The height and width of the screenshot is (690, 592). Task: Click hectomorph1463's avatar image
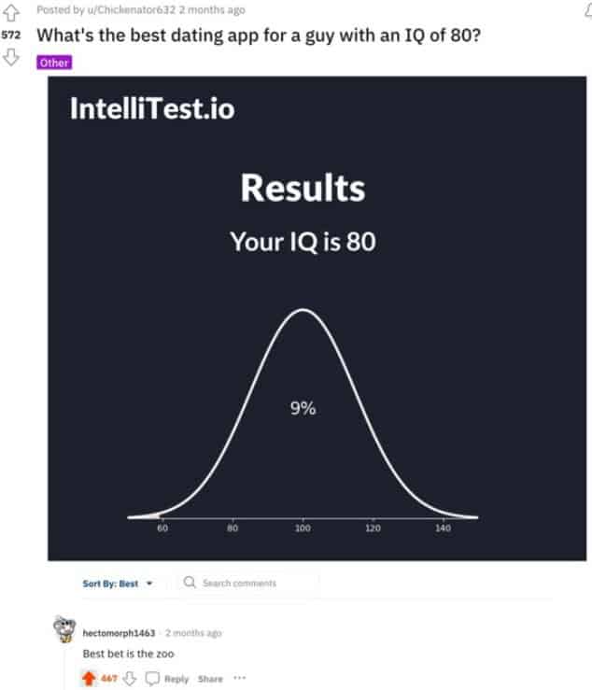(65, 632)
